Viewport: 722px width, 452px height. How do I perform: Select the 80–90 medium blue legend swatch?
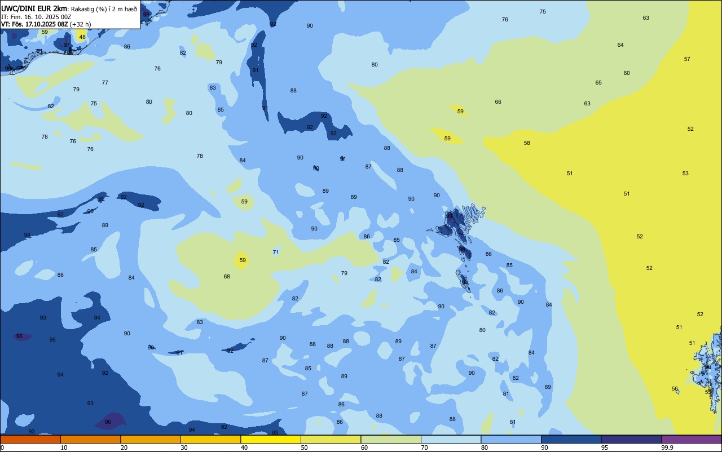511,439
